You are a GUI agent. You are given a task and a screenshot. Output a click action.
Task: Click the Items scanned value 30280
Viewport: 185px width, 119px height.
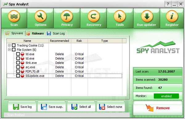point(163,80)
